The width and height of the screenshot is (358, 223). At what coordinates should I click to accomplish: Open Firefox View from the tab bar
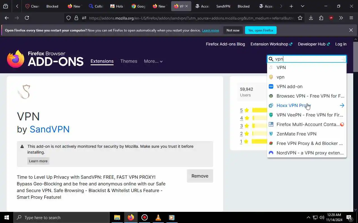6,6
